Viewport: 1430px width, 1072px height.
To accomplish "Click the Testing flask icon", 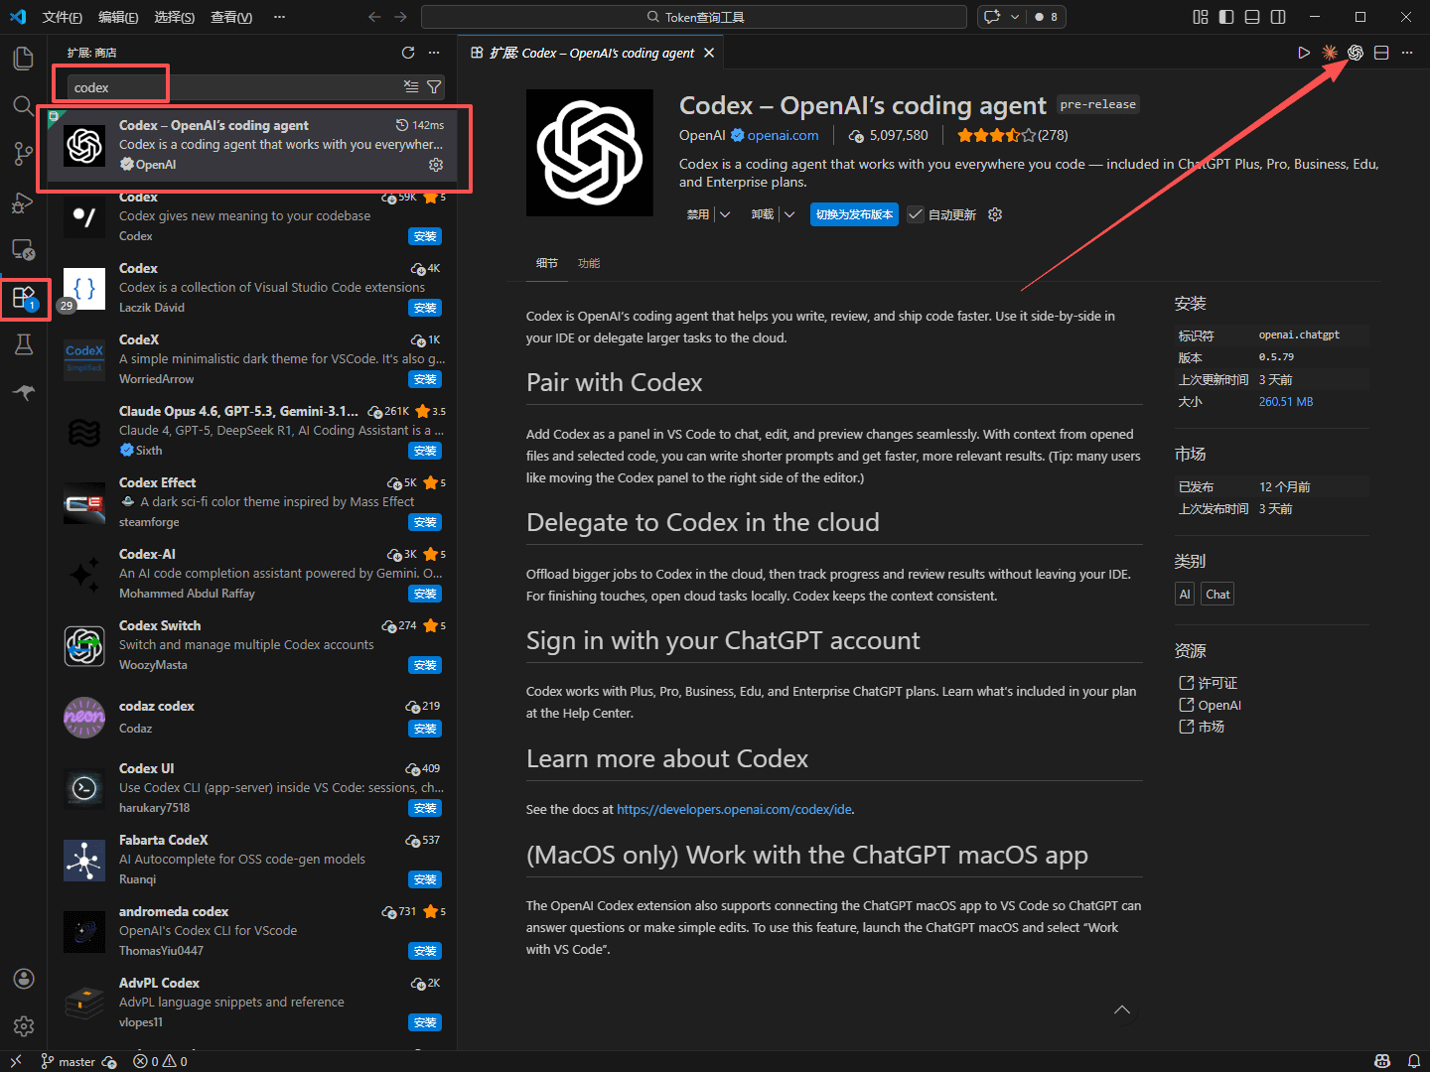I will coord(24,344).
